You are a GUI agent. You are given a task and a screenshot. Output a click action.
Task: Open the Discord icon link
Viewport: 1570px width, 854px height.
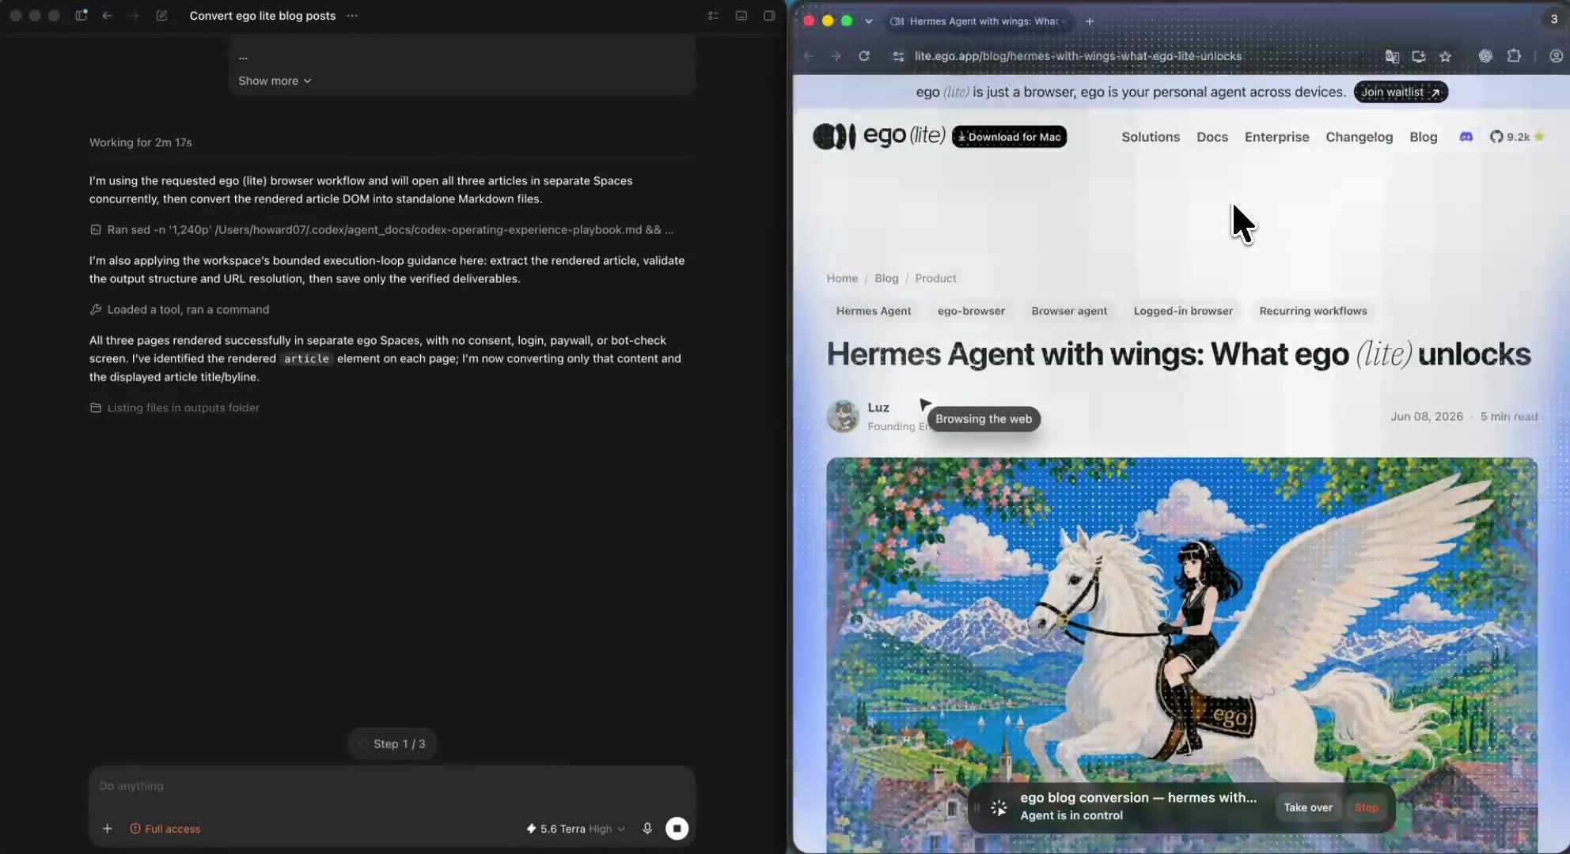click(1466, 137)
